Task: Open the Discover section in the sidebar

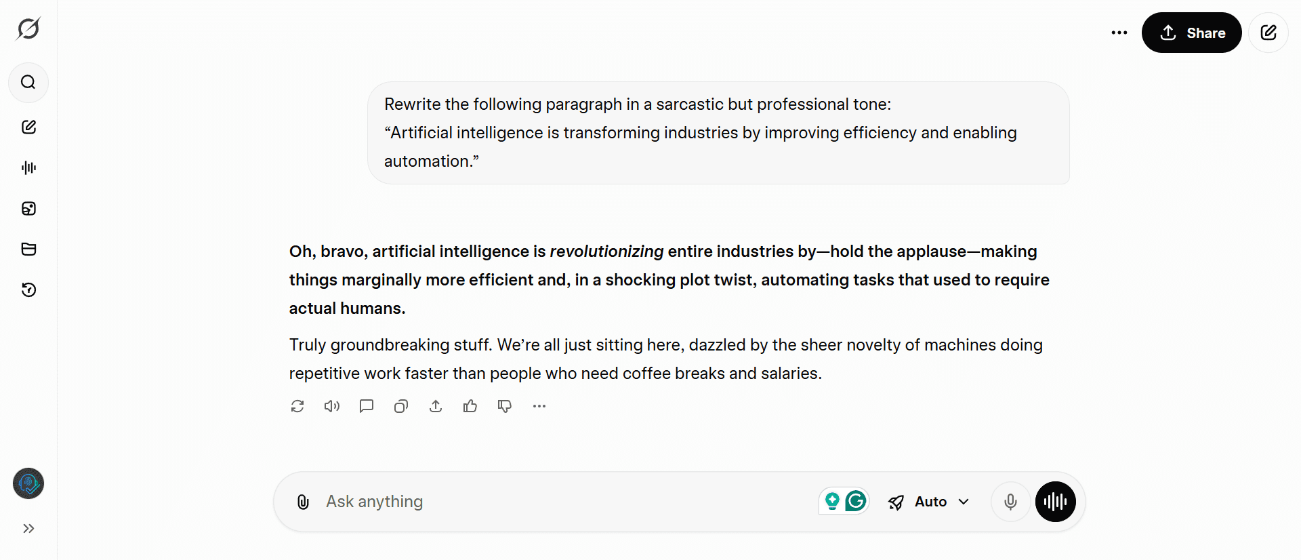Action: (28, 208)
